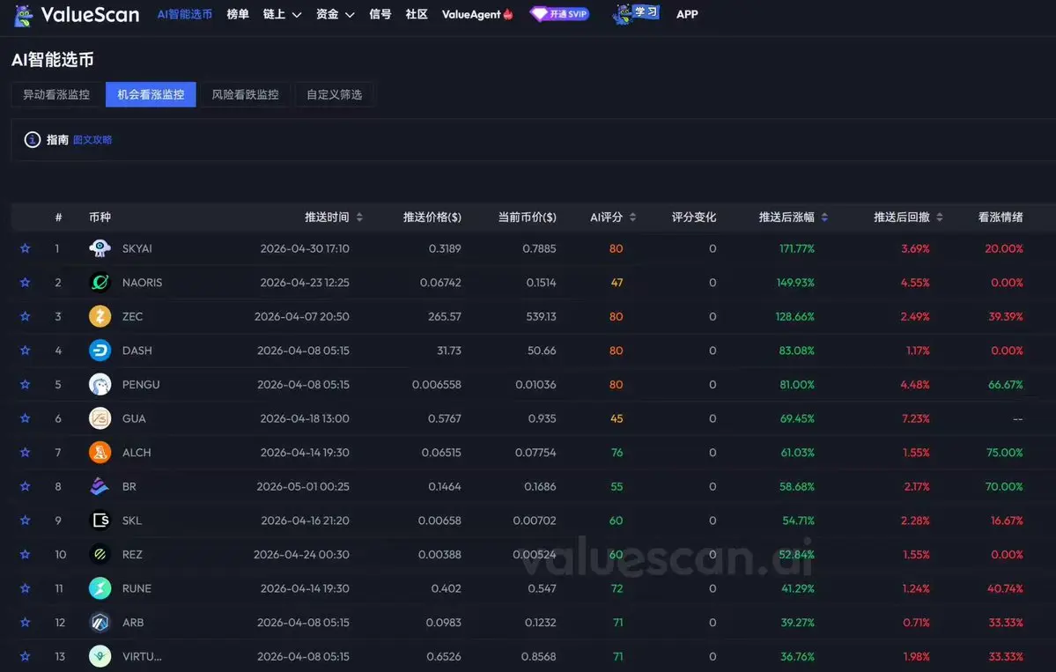Open the 自定义筛选 tab
The width and height of the screenshot is (1056, 672).
click(334, 94)
